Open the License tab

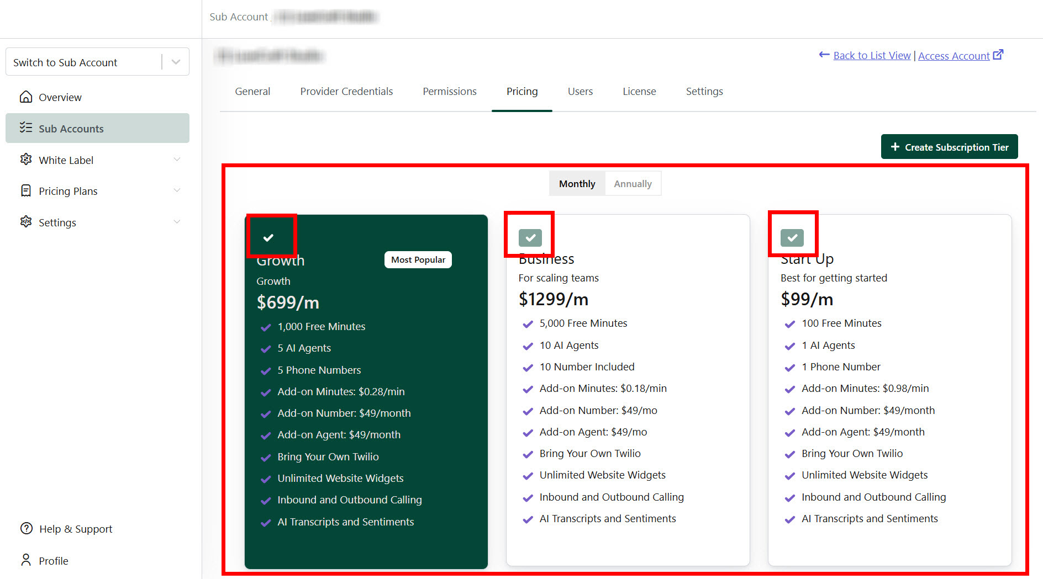point(639,92)
